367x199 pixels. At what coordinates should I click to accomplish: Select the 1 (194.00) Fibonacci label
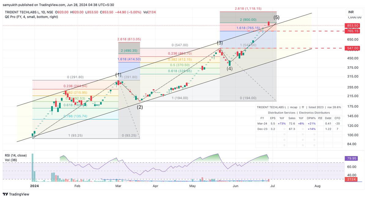[180, 98]
